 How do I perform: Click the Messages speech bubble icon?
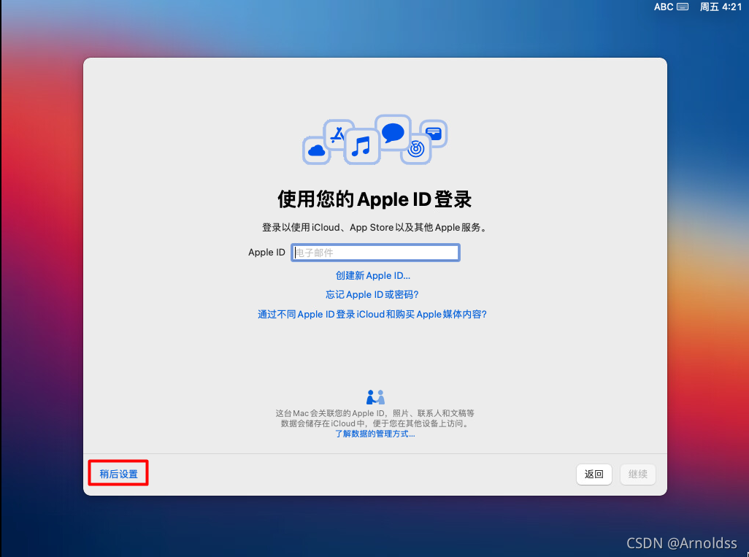pos(393,132)
